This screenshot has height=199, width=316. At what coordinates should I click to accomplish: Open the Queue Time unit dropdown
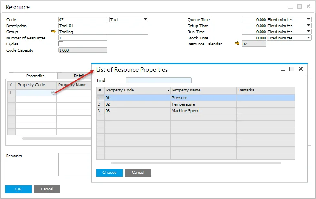289,19
